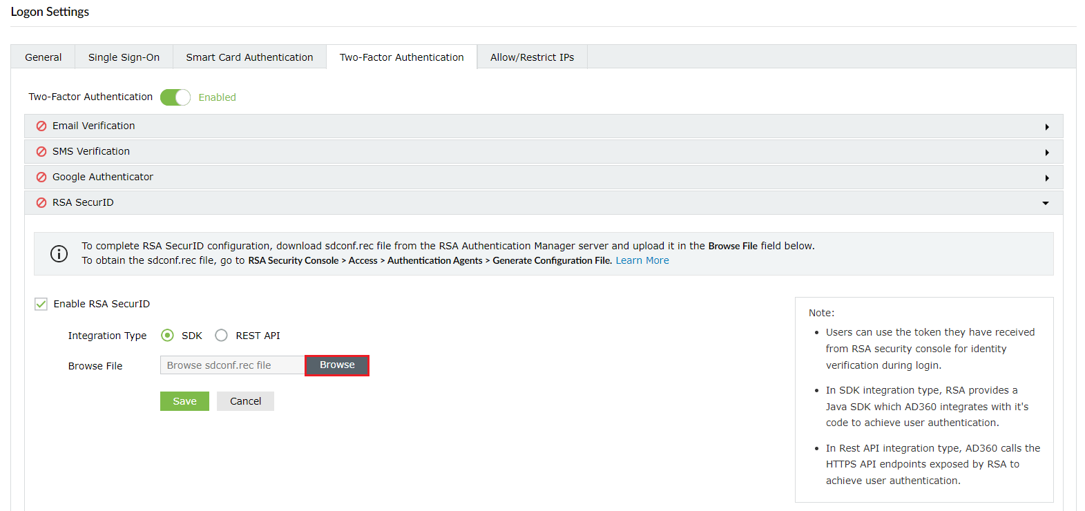Click the Integration Type label
Viewport: 1085px width, 511px height.
click(x=107, y=336)
